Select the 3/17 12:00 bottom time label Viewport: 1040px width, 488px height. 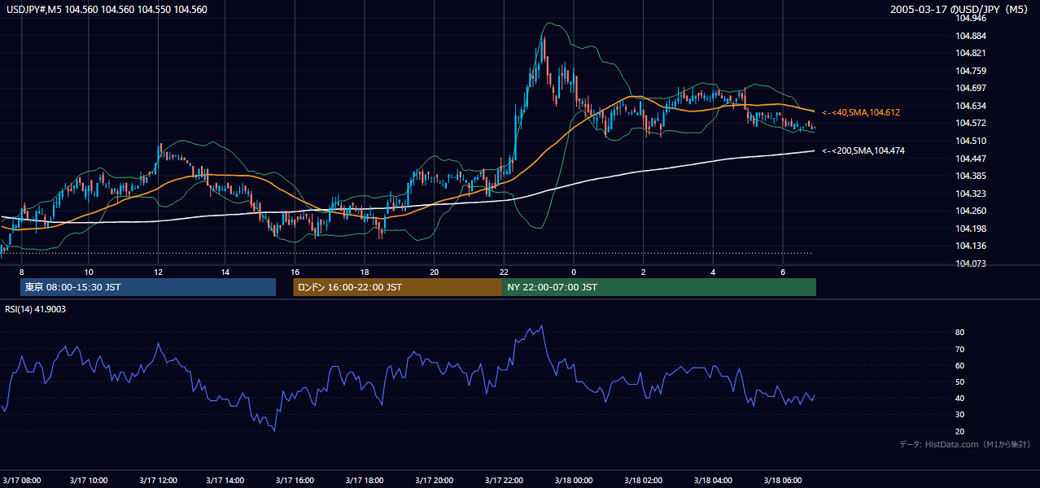pos(158,480)
